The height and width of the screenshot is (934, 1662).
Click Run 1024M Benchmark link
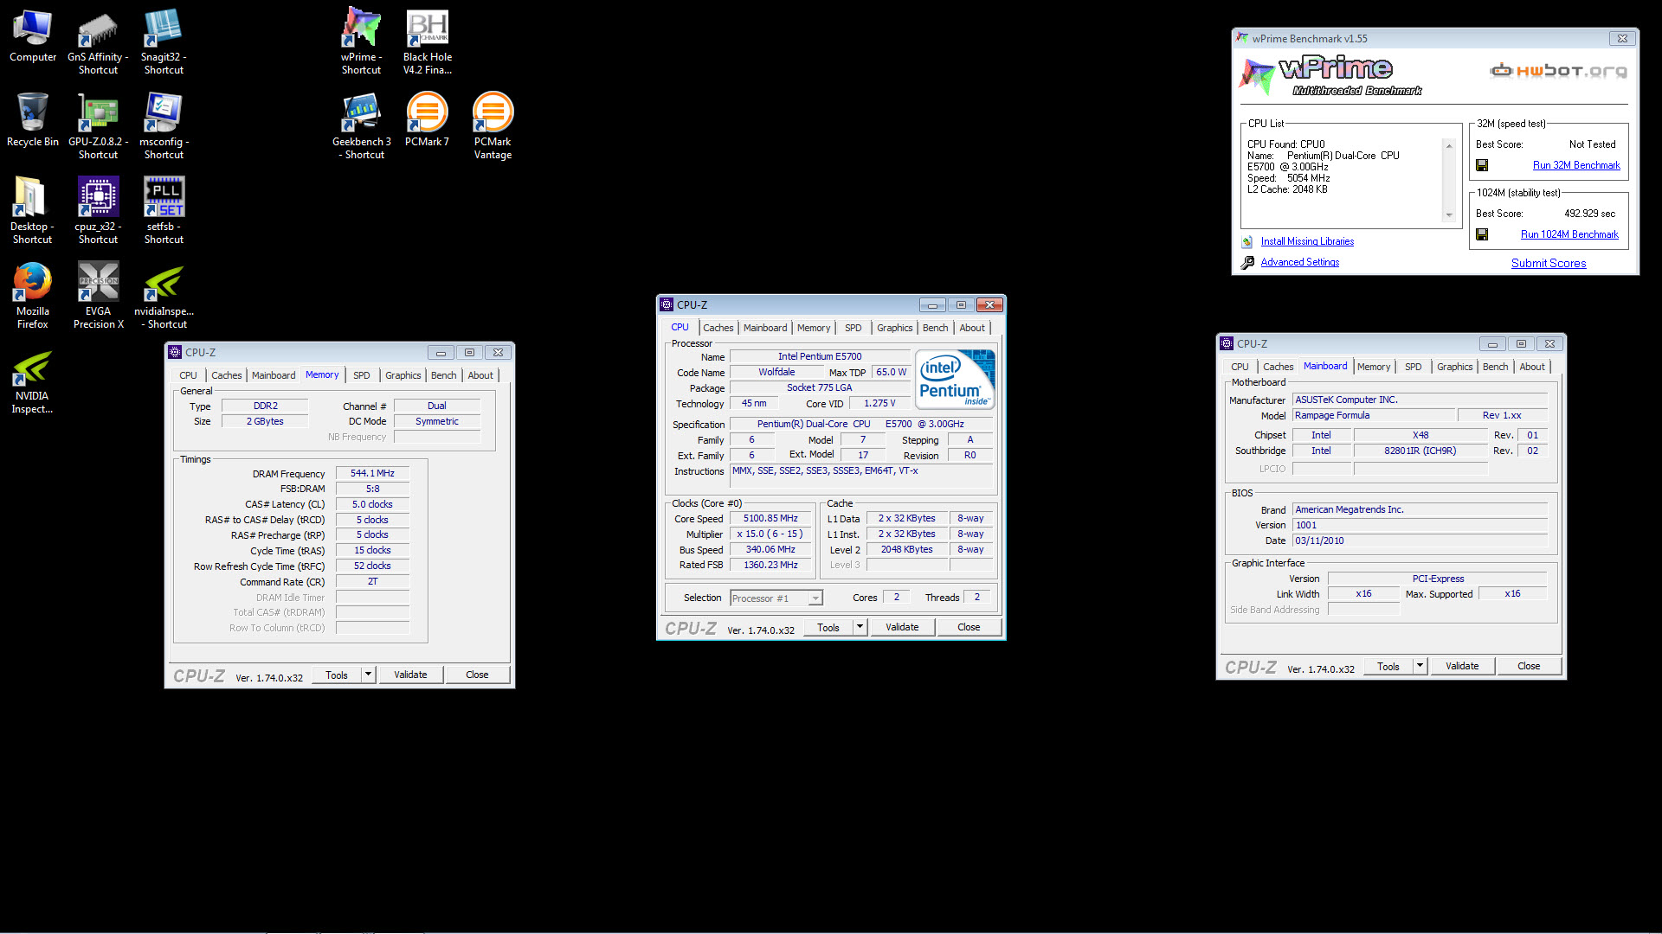pyautogui.click(x=1569, y=234)
